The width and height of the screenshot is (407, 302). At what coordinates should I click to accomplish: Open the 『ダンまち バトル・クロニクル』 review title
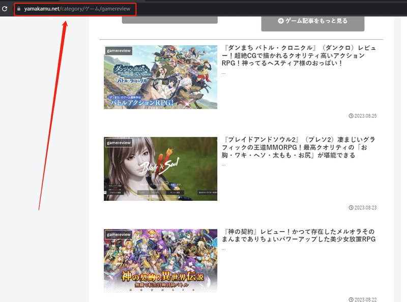coord(299,55)
